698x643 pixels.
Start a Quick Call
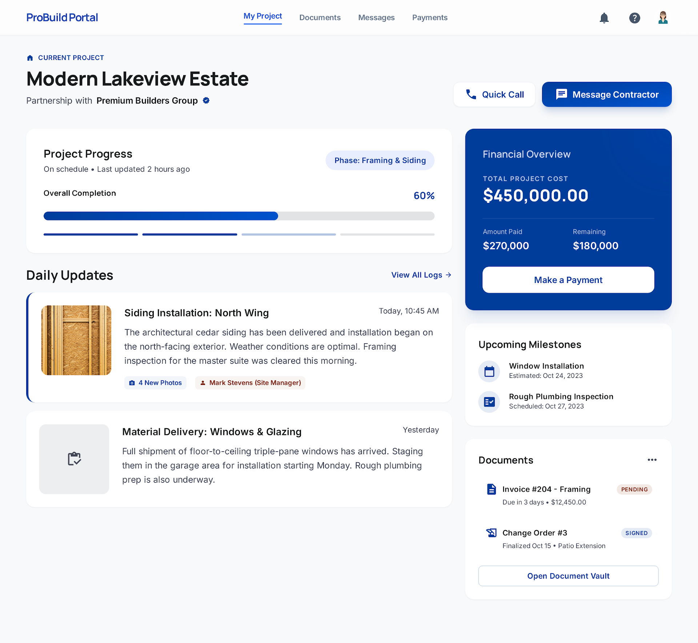click(x=494, y=95)
